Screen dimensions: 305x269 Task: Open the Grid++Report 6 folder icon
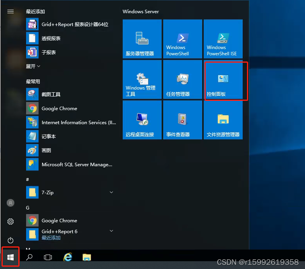pos(32,234)
